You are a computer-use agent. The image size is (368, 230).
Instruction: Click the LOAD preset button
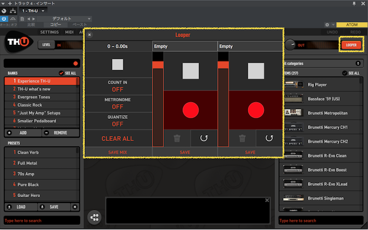[21, 207]
